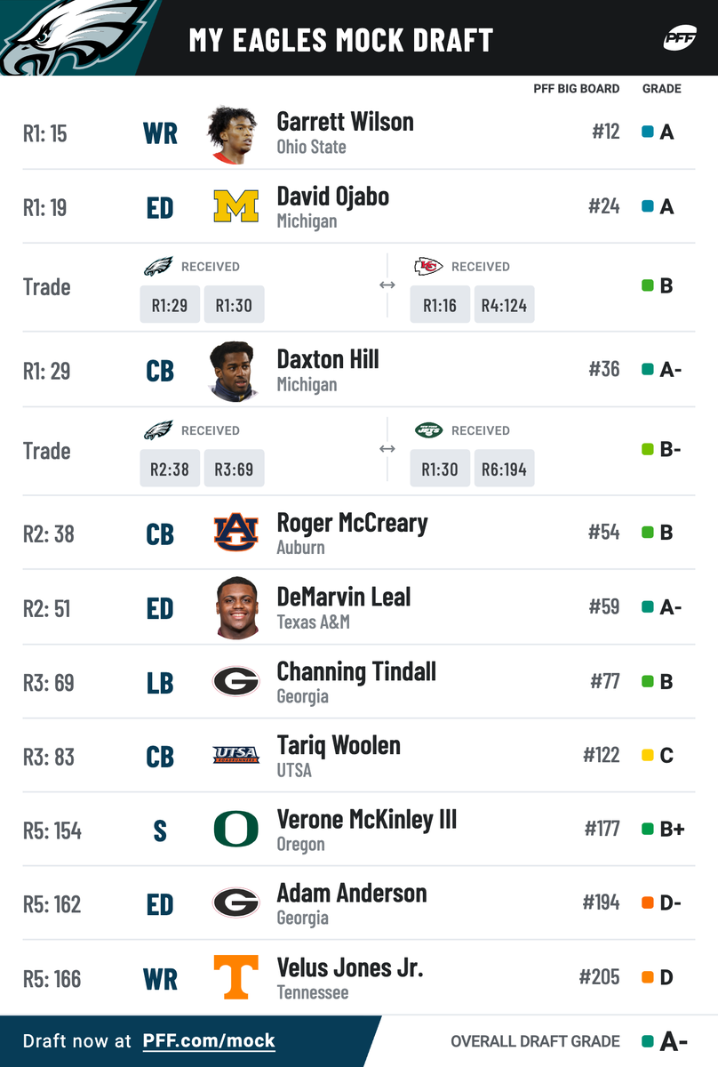This screenshot has width=718, height=1067.
Task: Click the Jets logo in second trade
Action: [428, 430]
